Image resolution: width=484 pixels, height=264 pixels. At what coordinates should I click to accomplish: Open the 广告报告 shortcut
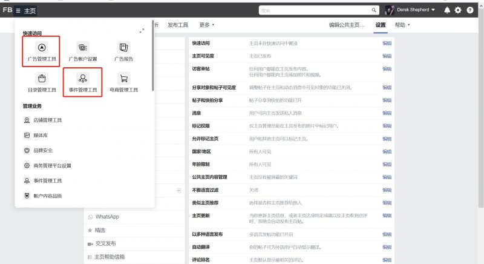[x=124, y=51]
